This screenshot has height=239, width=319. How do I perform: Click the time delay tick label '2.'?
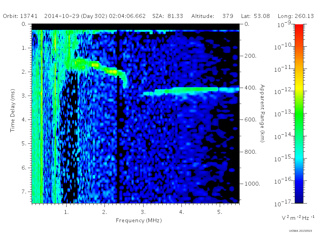click(24, 72)
